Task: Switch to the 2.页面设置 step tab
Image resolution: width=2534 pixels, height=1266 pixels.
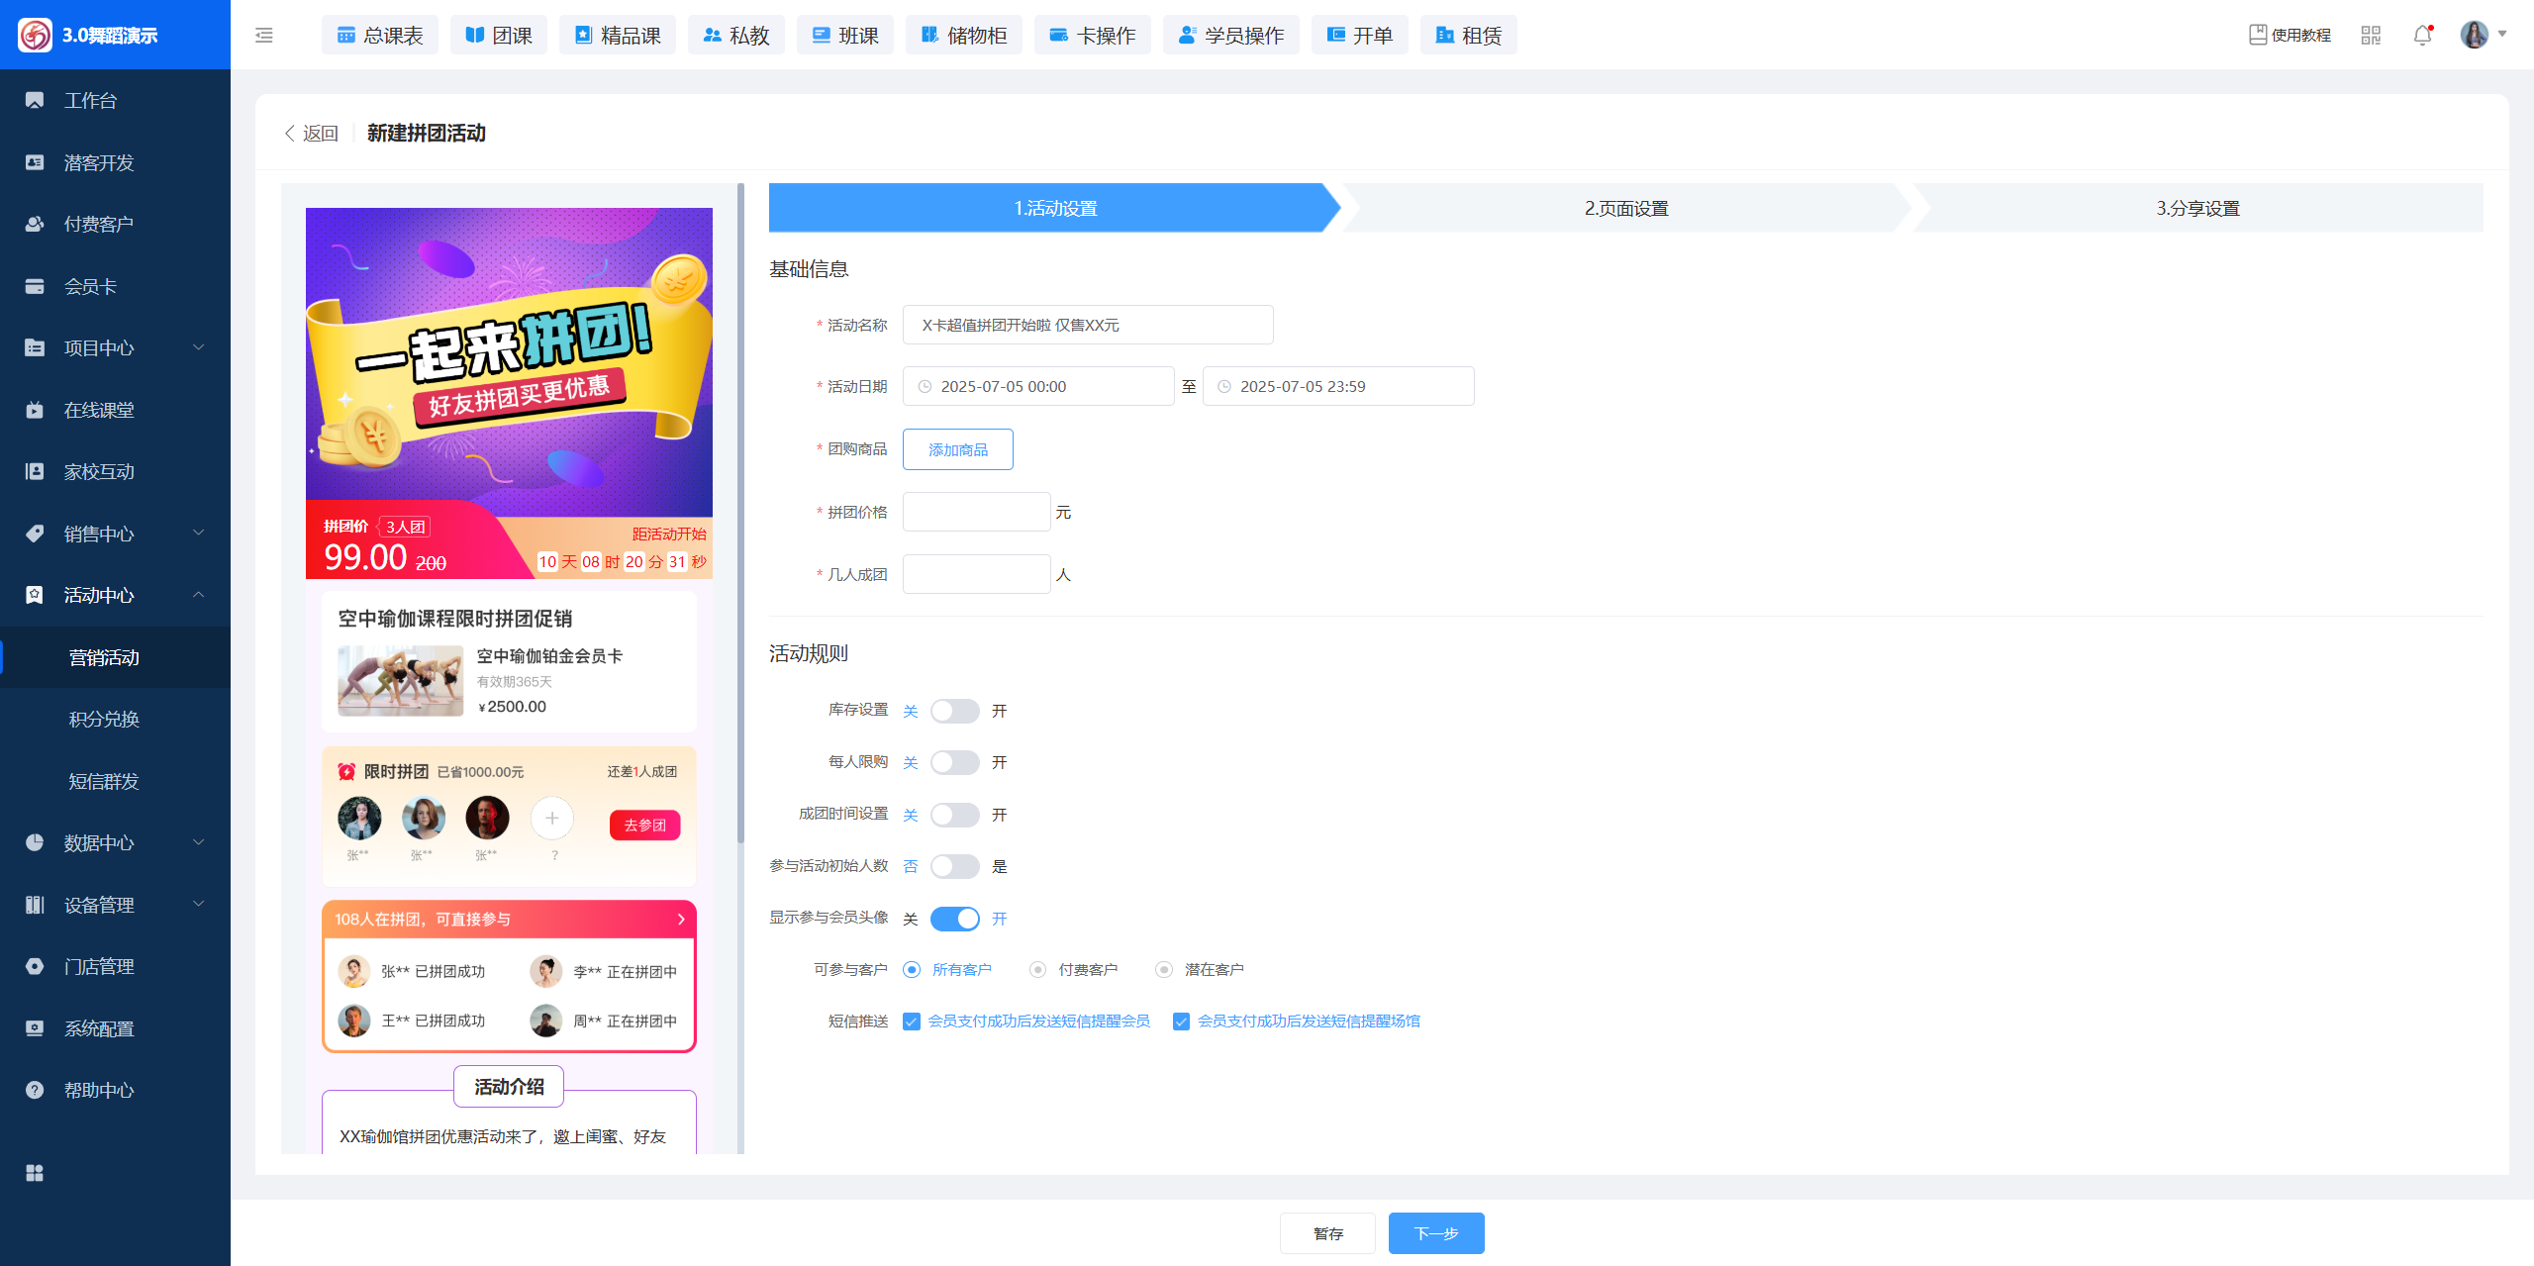Action: pos(1625,208)
